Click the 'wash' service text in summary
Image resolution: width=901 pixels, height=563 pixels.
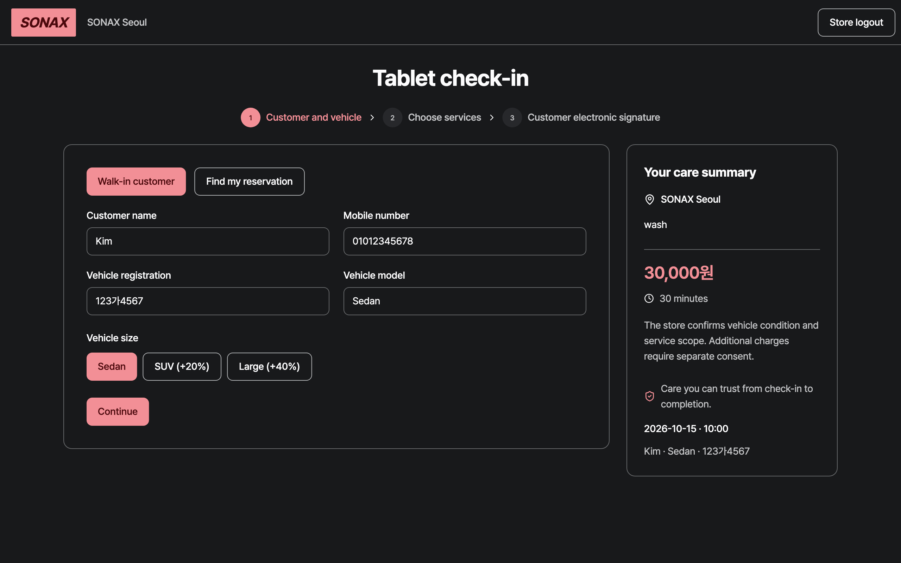[655, 225]
